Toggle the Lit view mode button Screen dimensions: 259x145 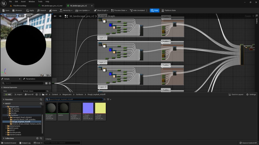(21, 16)
